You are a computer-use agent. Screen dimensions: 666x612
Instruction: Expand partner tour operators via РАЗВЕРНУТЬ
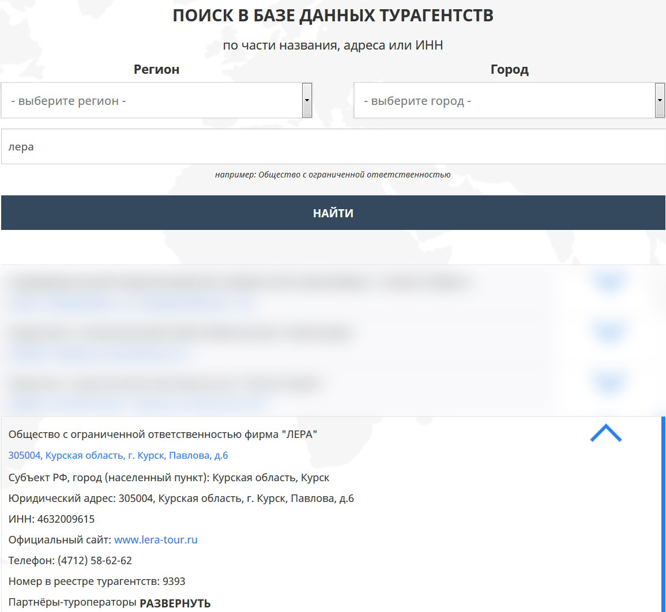[x=175, y=603]
